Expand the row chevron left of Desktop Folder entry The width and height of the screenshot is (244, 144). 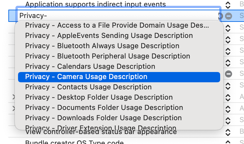click(x=14, y=97)
